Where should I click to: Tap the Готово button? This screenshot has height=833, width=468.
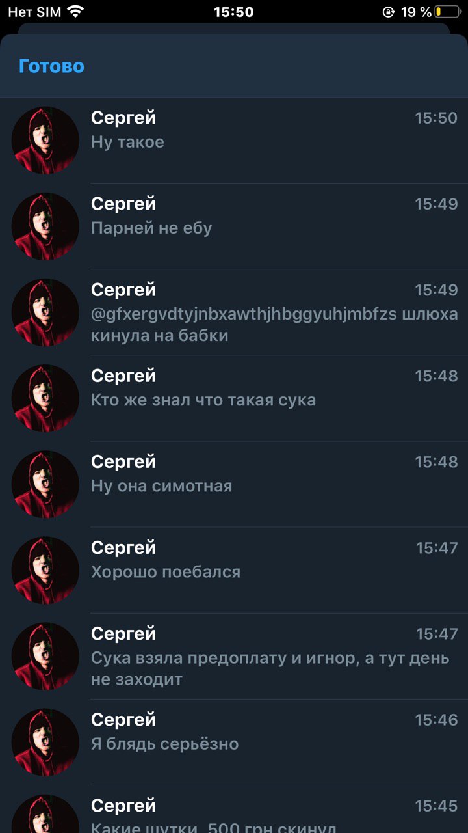point(51,66)
